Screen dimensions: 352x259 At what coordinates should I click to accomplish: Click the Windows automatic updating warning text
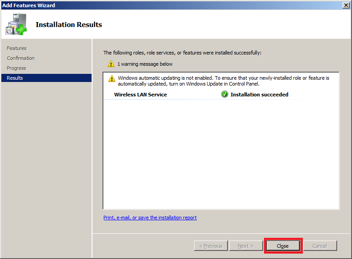(x=223, y=81)
